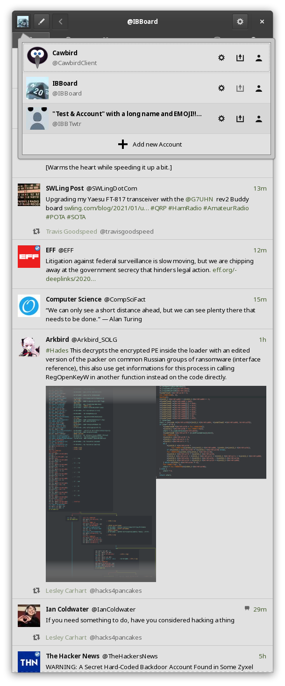Open settings gear for Cawbird account

click(221, 58)
